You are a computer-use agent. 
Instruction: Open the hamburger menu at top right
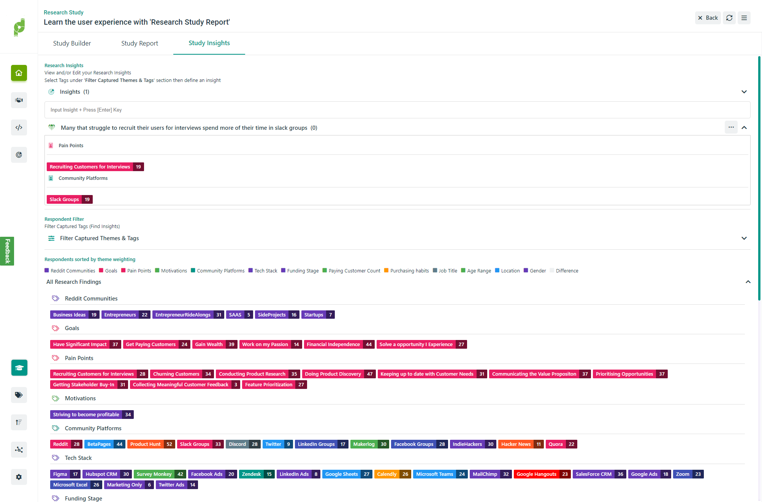pyautogui.click(x=744, y=18)
